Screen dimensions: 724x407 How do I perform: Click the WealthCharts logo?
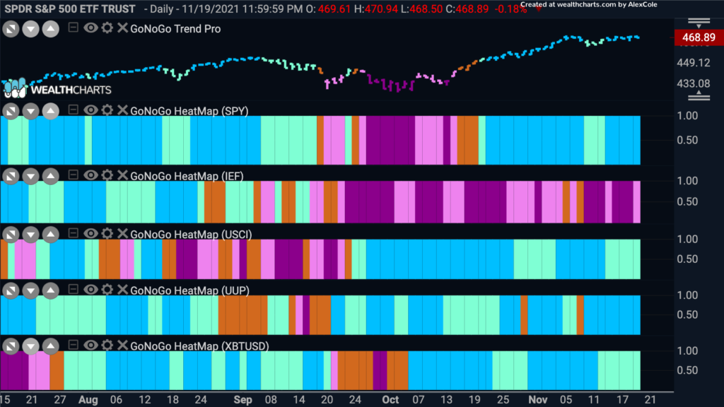pyautogui.click(x=57, y=88)
